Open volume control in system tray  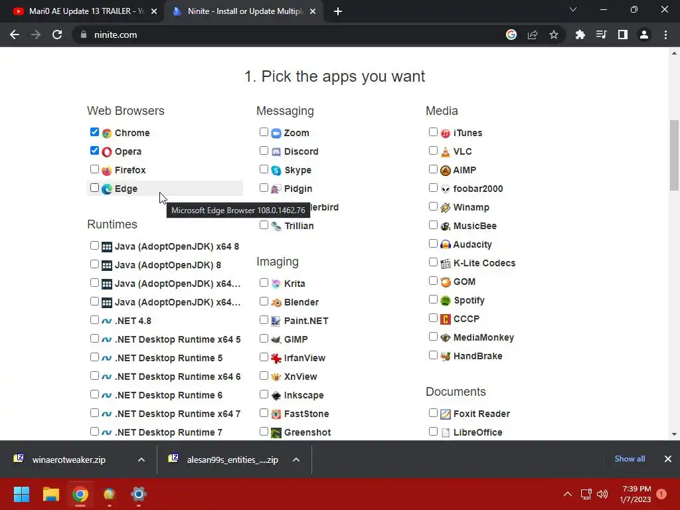602,494
